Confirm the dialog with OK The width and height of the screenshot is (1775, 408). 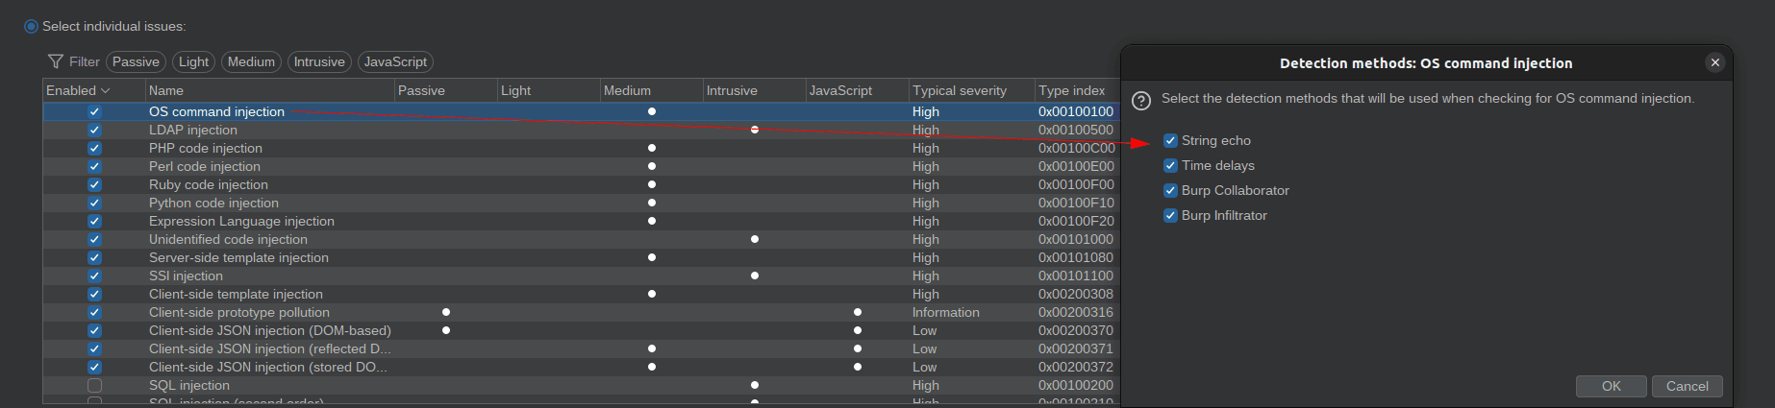pos(1612,386)
